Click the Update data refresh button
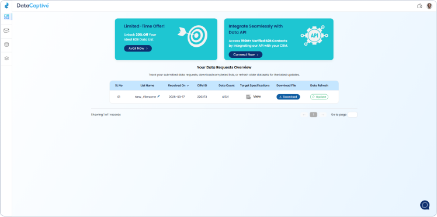 pos(319,97)
